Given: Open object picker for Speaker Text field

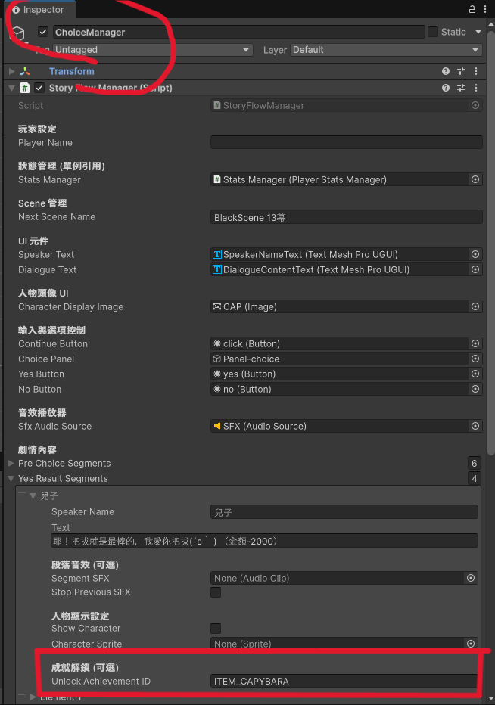Looking at the screenshot, I should click(475, 254).
